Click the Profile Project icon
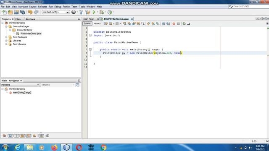This screenshot has width=269, height=151. [110, 12]
